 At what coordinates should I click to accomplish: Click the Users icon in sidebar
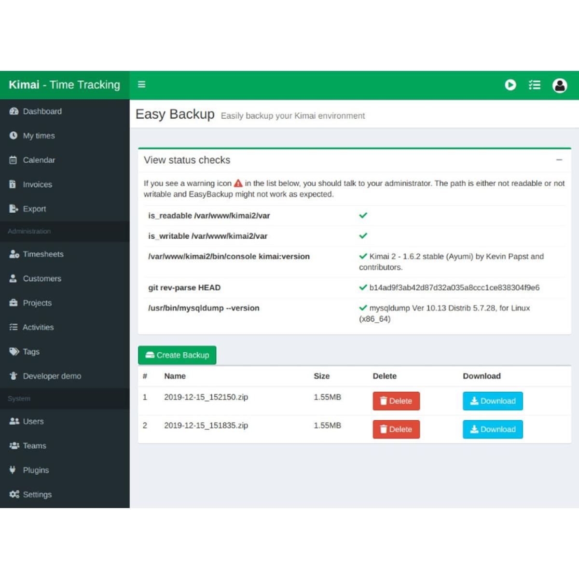(x=14, y=421)
